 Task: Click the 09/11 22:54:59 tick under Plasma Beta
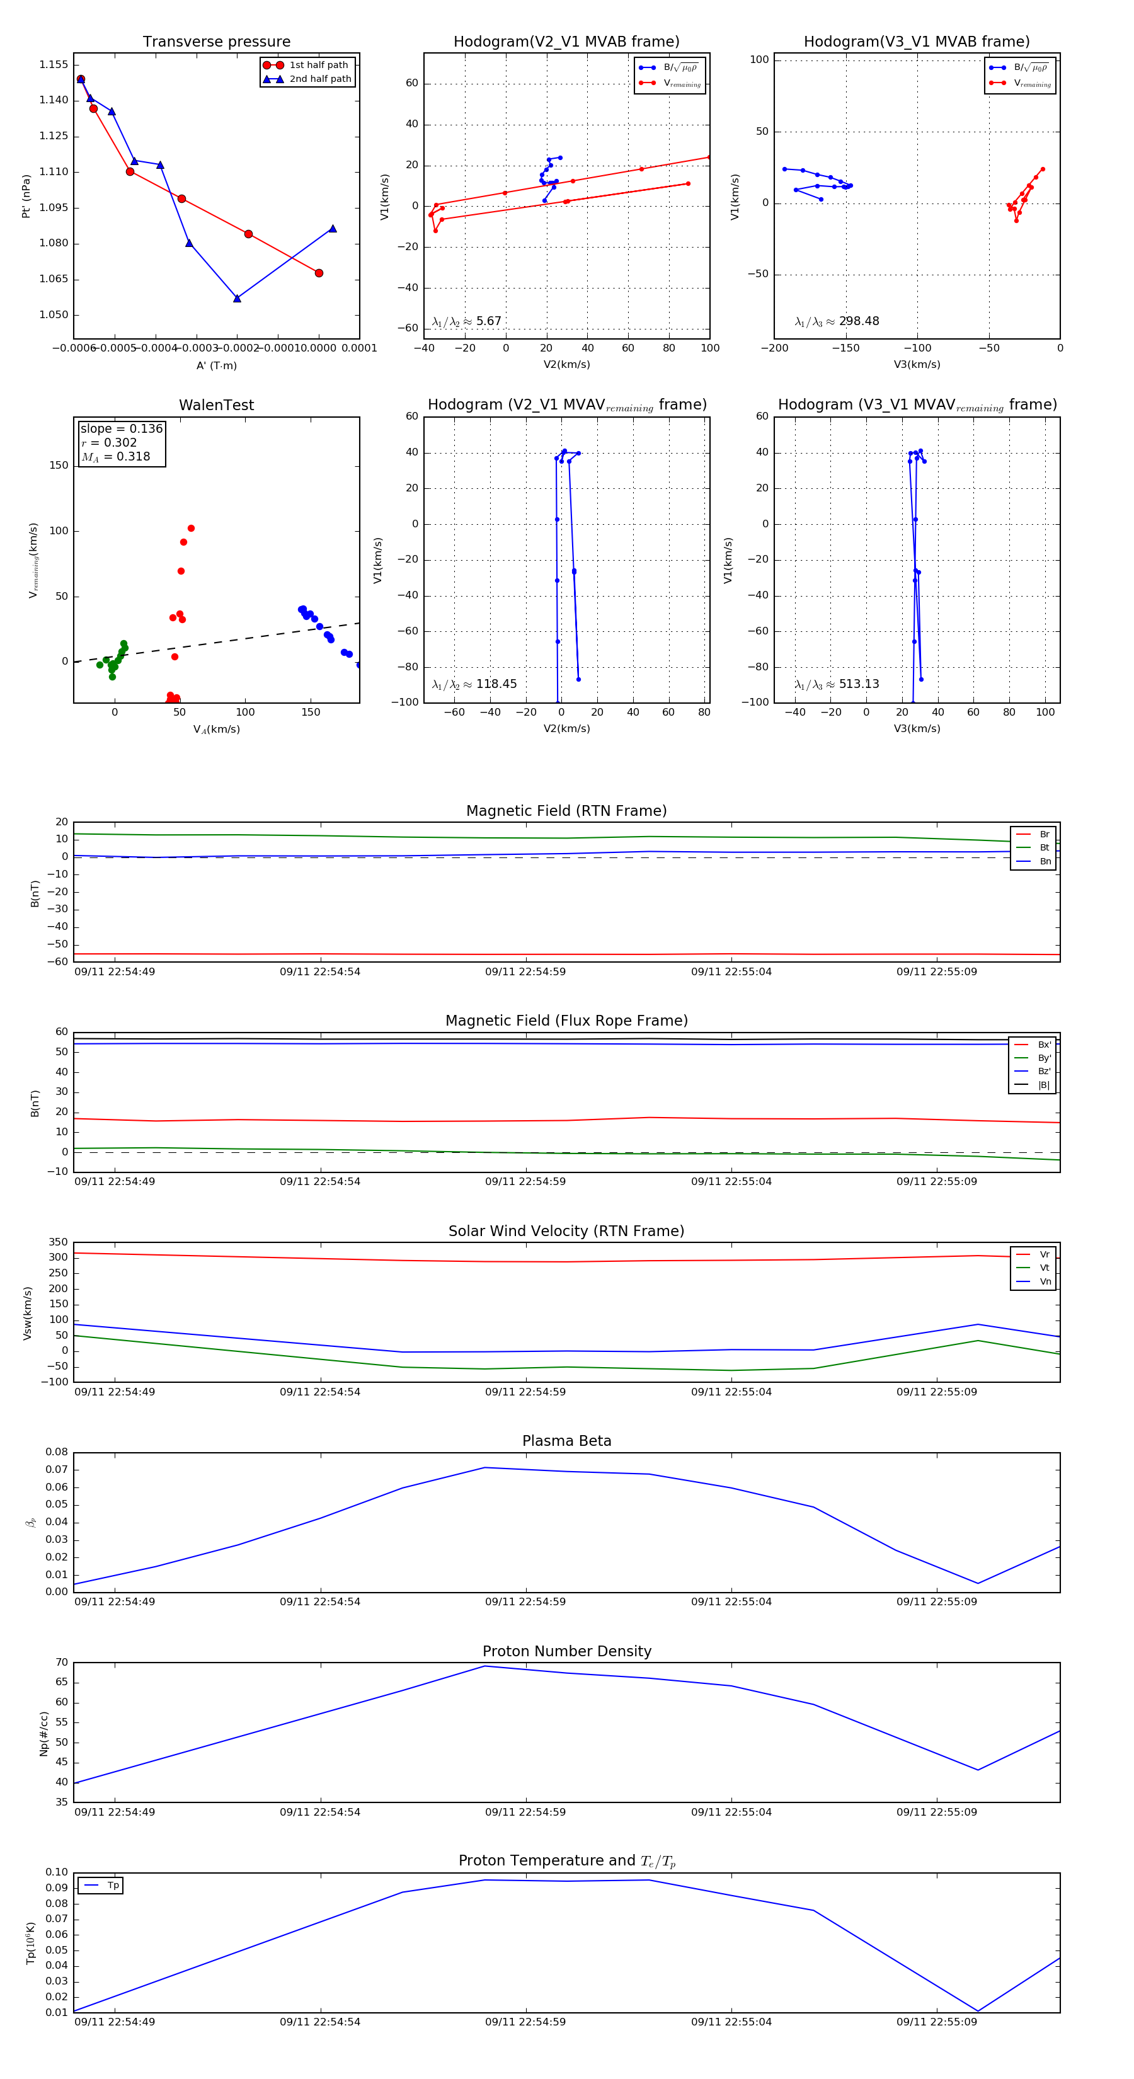(x=525, y=1602)
